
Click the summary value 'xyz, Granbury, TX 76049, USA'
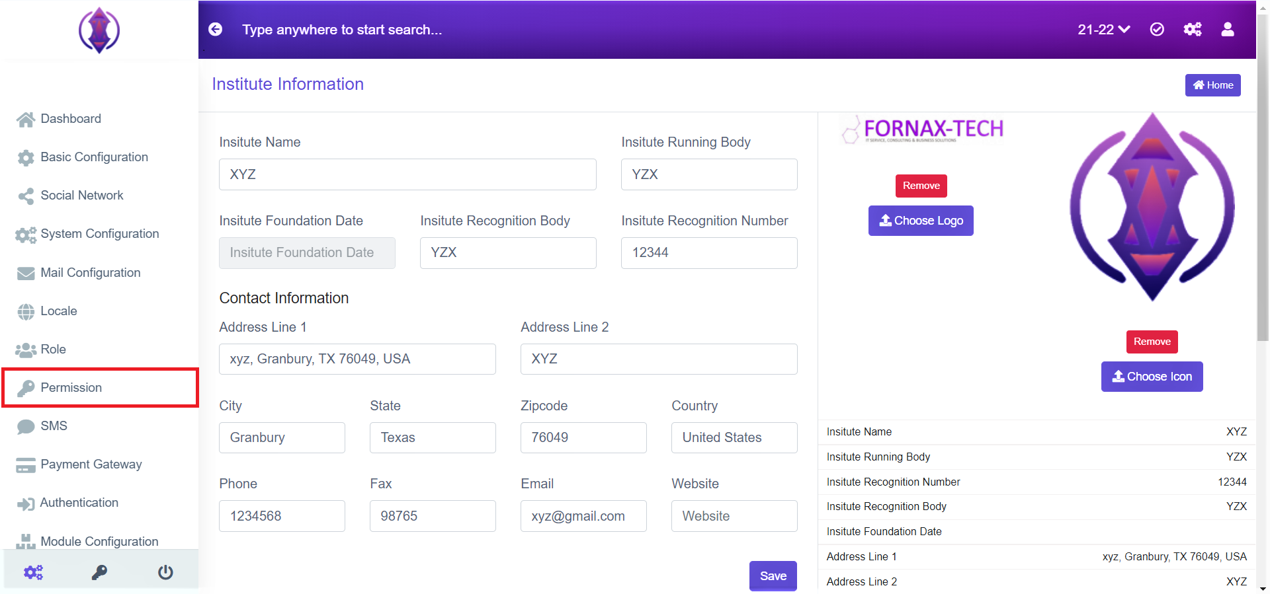[x=1174, y=556]
